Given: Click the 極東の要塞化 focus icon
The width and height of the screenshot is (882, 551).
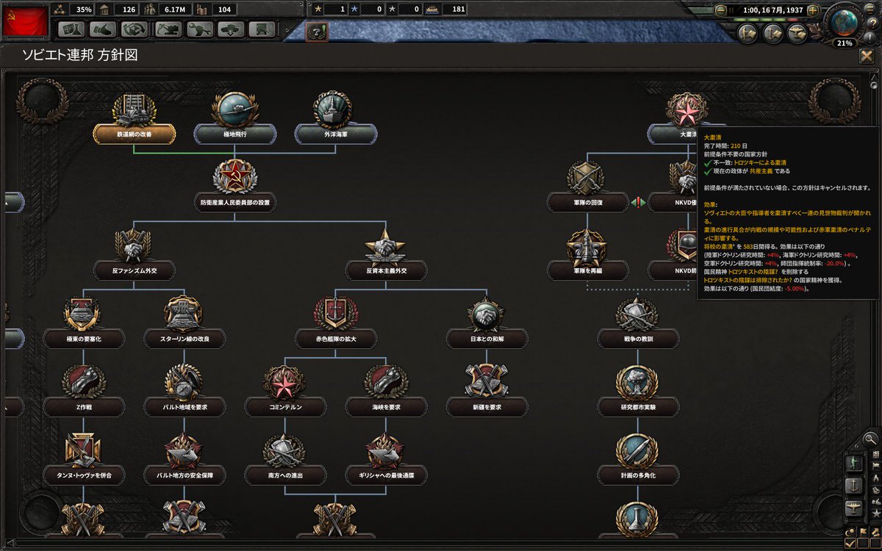Looking at the screenshot, I should click(83, 313).
